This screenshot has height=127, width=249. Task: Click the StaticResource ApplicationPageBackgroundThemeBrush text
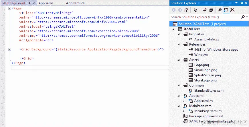click(108, 49)
